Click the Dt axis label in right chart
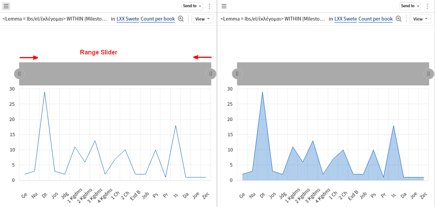Viewport: 435px width, 207px height. point(262,196)
